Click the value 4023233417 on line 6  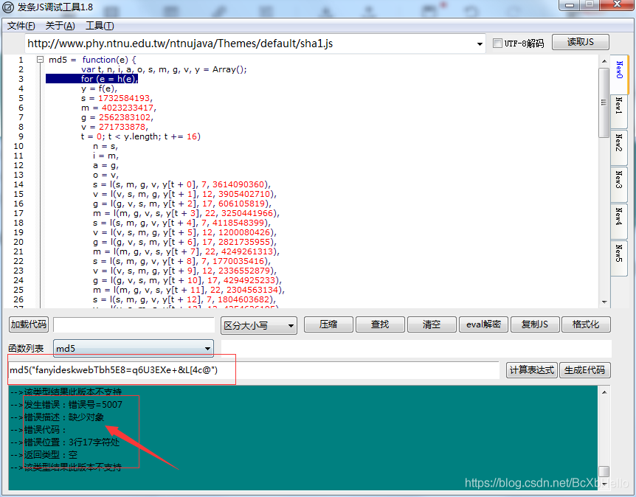click(128, 108)
